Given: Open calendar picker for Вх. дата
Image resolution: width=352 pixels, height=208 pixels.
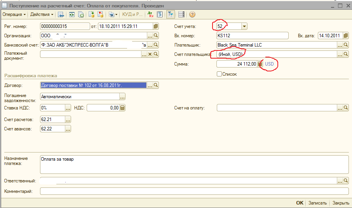Looking at the screenshot, I should [x=345, y=36].
